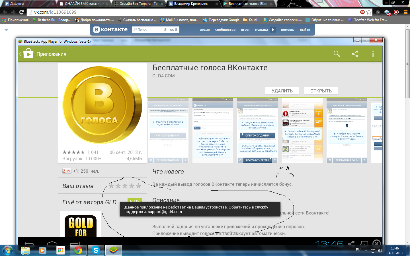Open the three-dot overflow menu
This screenshot has width=410, height=256.
[x=373, y=54]
